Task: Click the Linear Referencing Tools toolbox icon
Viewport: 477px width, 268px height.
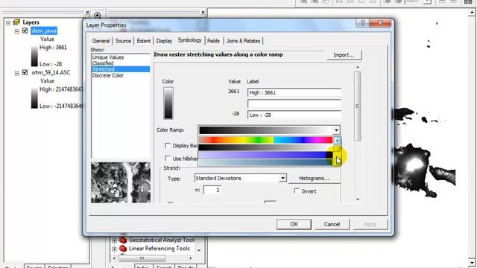Action: [x=123, y=249]
